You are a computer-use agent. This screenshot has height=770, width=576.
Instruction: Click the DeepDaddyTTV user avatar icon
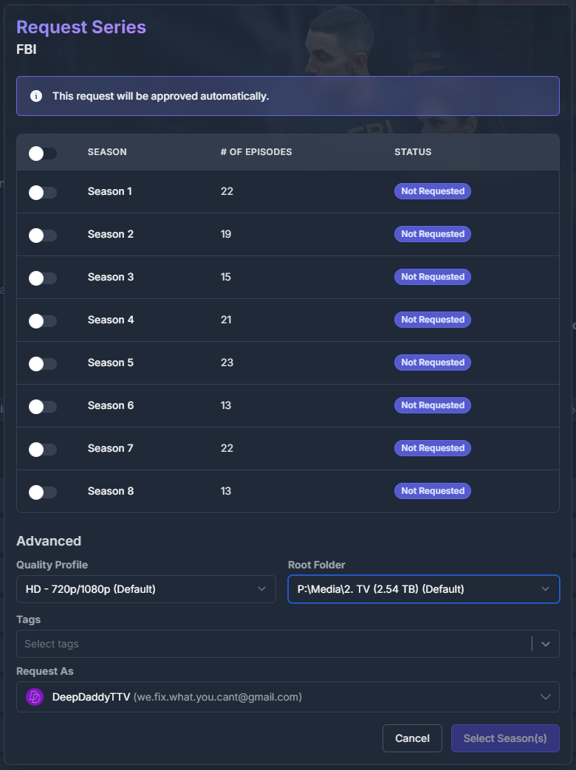tap(35, 697)
